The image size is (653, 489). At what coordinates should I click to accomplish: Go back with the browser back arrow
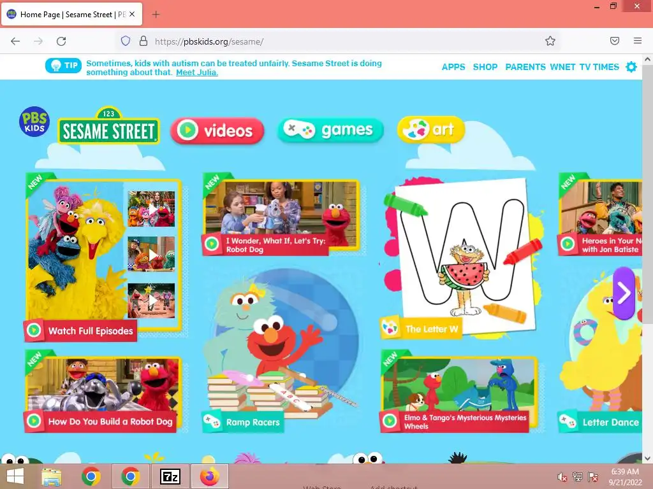point(15,41)
